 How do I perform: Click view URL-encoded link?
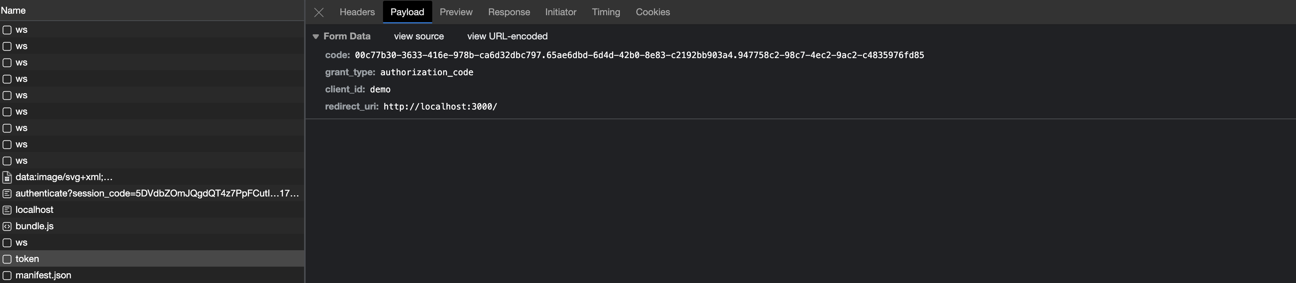(x=507, y=37)
